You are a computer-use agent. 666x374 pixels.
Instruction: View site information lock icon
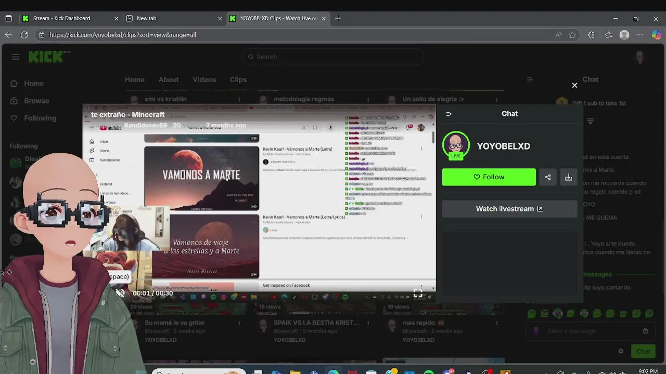pos(42,35)
